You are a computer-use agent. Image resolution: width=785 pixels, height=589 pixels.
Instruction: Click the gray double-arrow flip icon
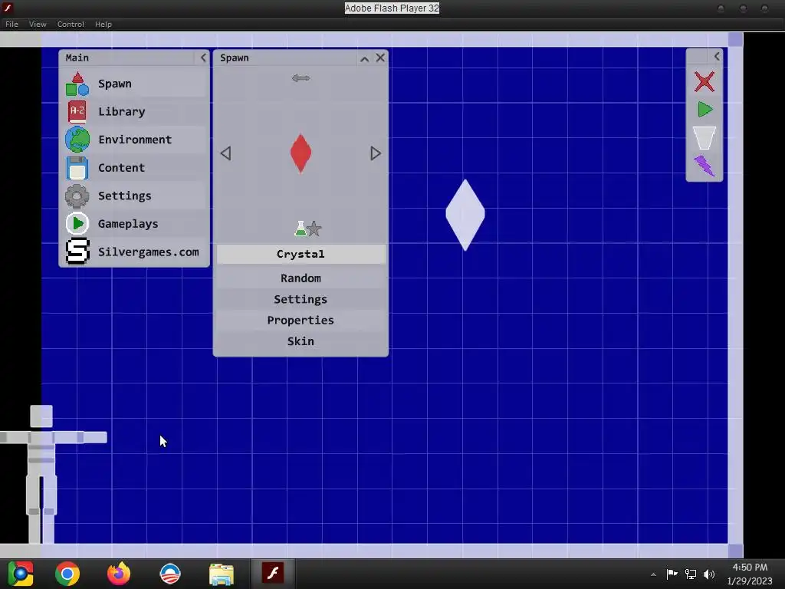(x=301, y=78)
